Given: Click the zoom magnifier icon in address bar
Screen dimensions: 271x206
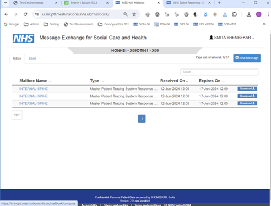Looking at the screenshot, I should 126,14.
